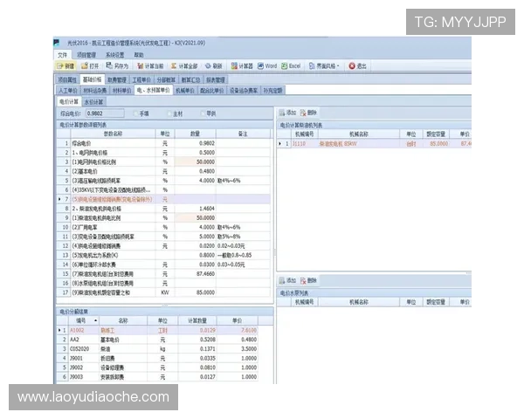Select the A1002 result row
Image resolution: width=524 pixels, height=419 pixels.
[x=158, y=331]
